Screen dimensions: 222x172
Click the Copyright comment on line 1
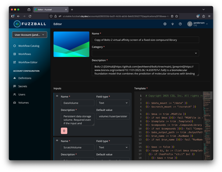(x=174, y=96)
